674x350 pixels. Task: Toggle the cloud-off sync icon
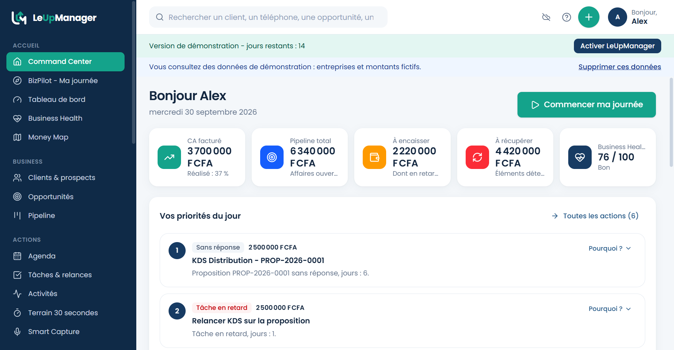point(546,17)
